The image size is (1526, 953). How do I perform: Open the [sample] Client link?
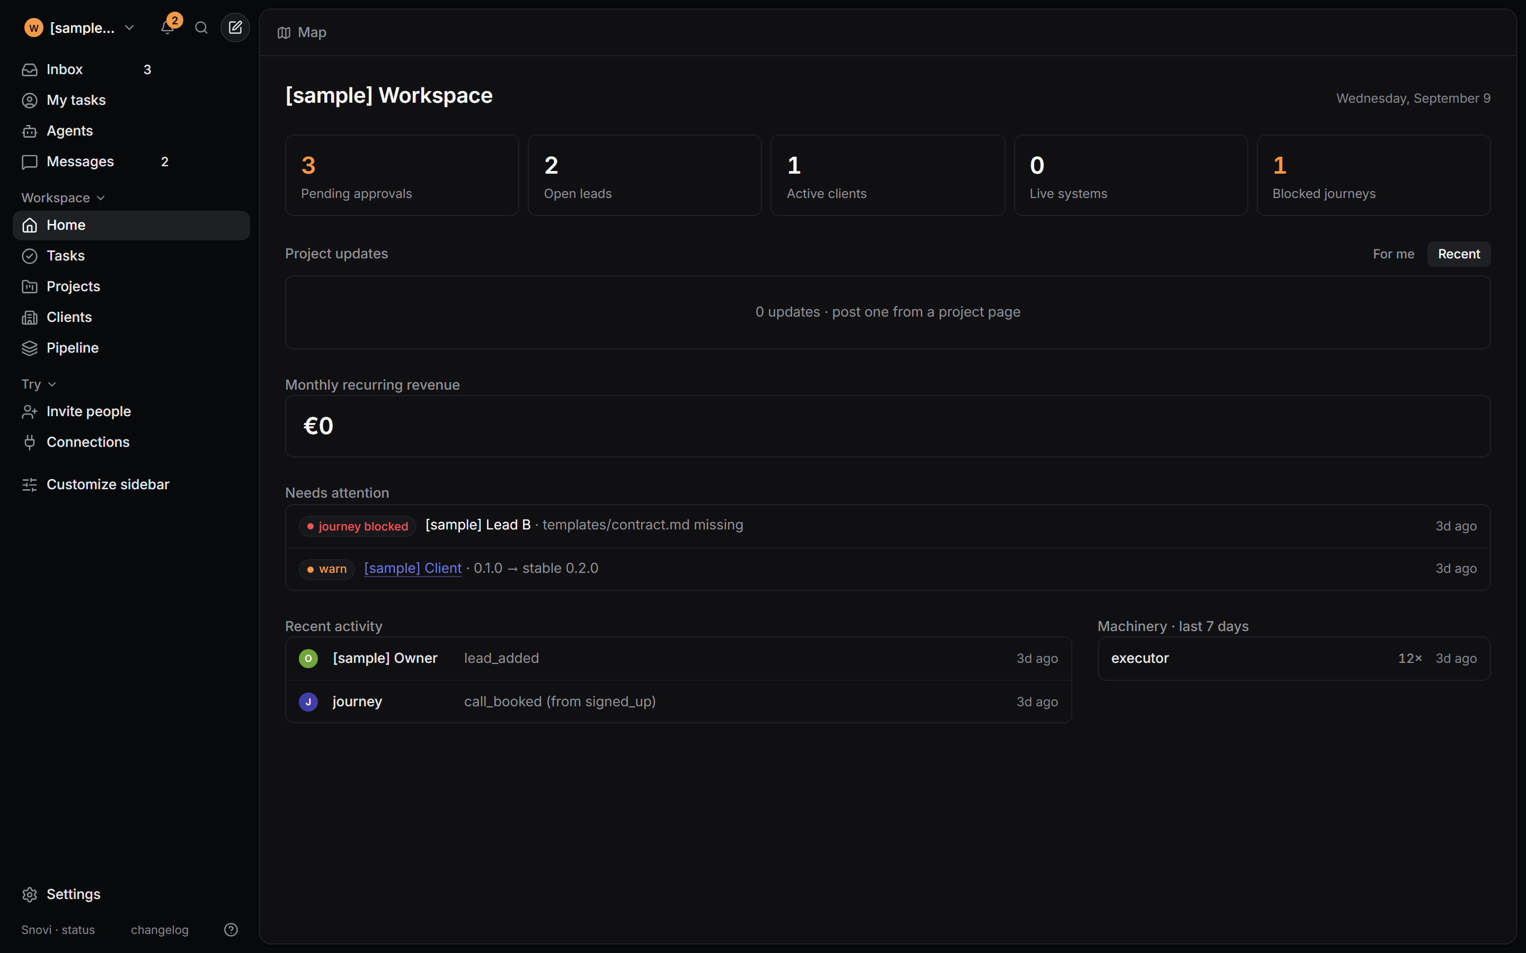pyautogui.click(x=413, y=569)
